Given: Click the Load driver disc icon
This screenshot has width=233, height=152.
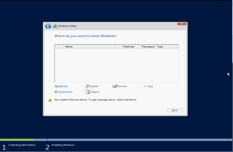Looking at the screenshot, I should click(56, 92).
